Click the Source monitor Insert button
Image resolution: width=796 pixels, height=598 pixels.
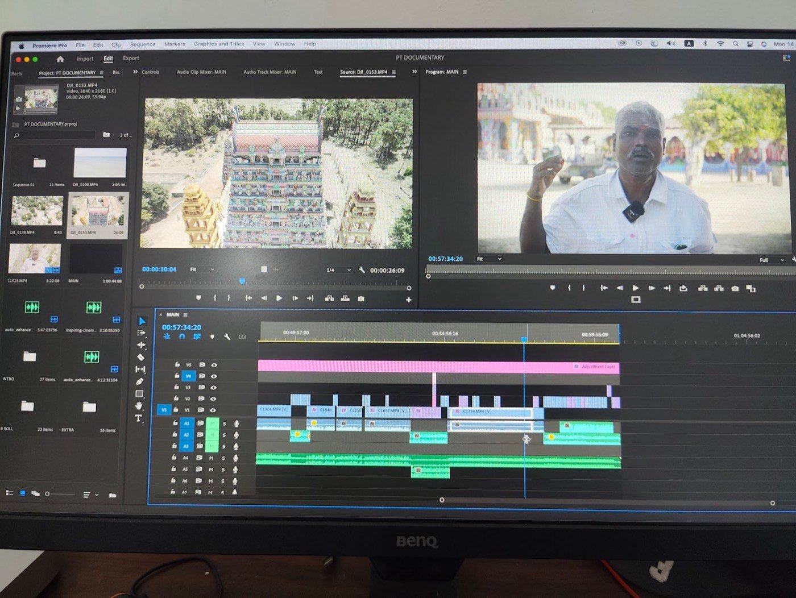(x=329, y=298)
